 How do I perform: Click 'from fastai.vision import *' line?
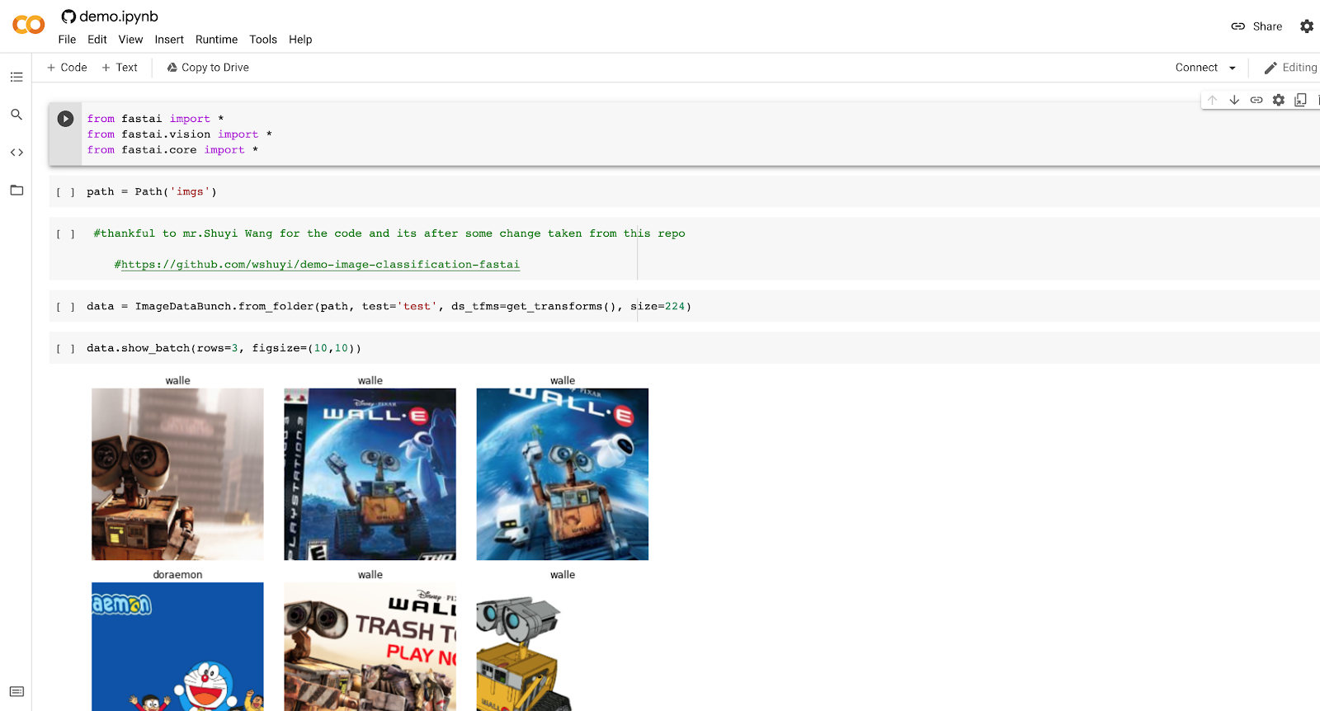point(180,134)
